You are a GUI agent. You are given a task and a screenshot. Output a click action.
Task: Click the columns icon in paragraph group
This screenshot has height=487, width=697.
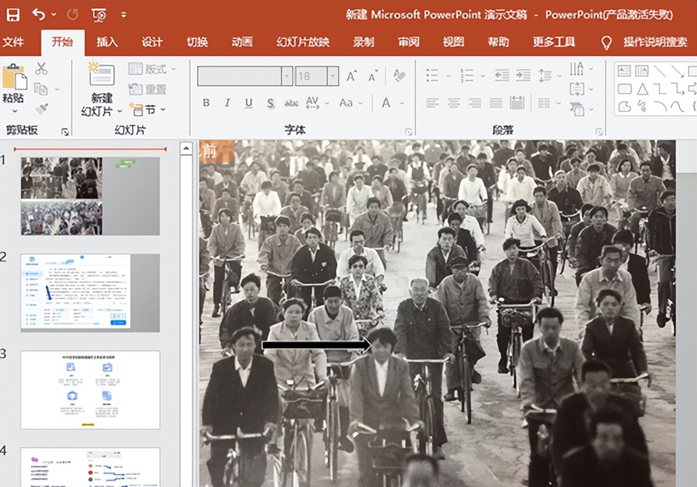click(x=544, y=104)
